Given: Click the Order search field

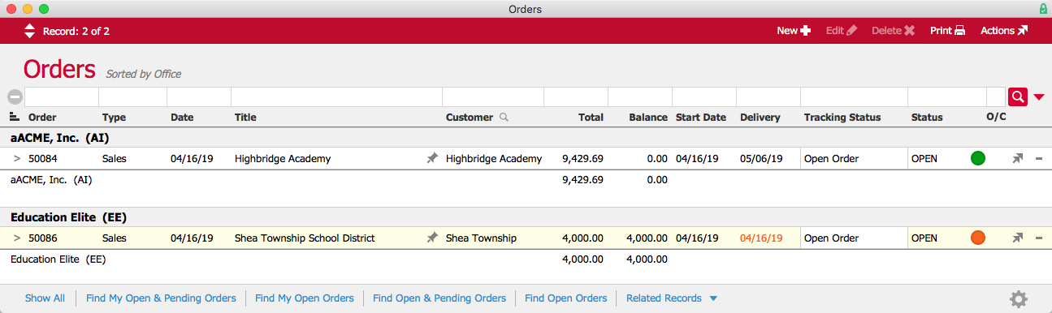Looking at the screenshot, I should tap(62, 97).
